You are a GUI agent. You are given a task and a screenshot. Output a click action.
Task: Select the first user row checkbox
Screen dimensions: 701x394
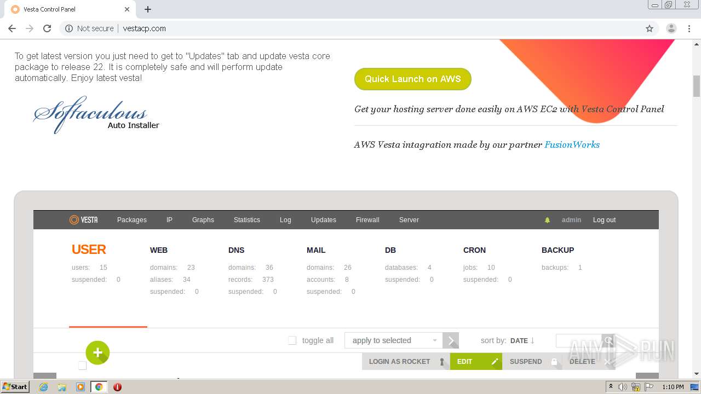tap(82, 366)
